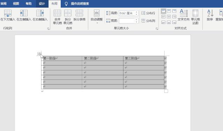Screen dimensions: 223x131
Task: Click the row height (高度) input field
Action: tap(127, 13)
